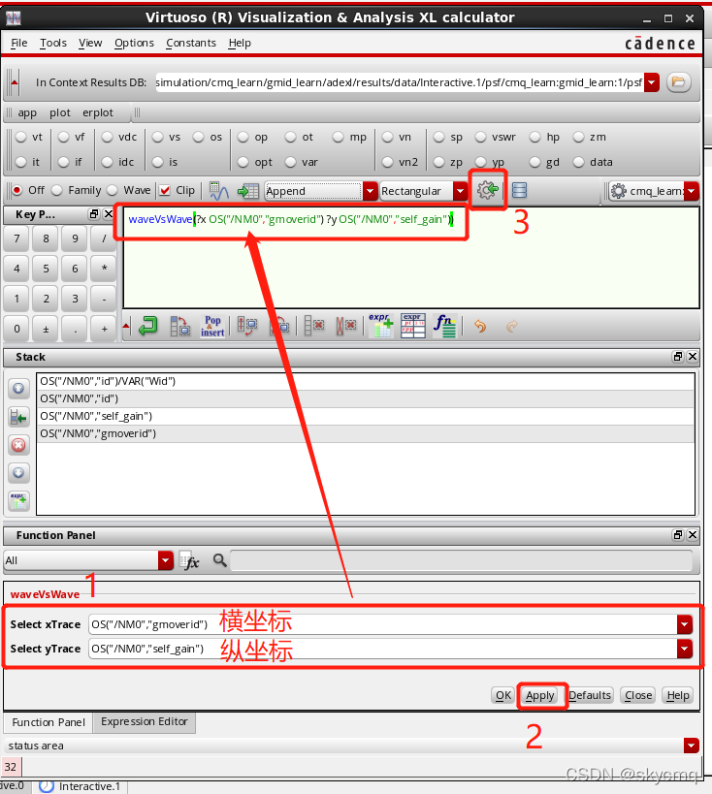
Task: Switch to the Function Panel tab
Action: tap(49, 722)
